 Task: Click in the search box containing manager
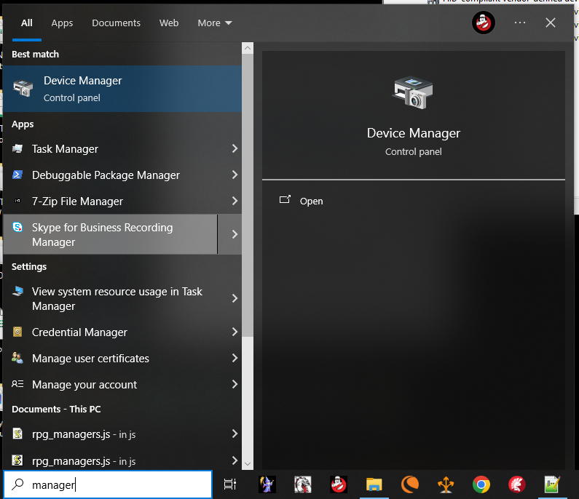108,484
